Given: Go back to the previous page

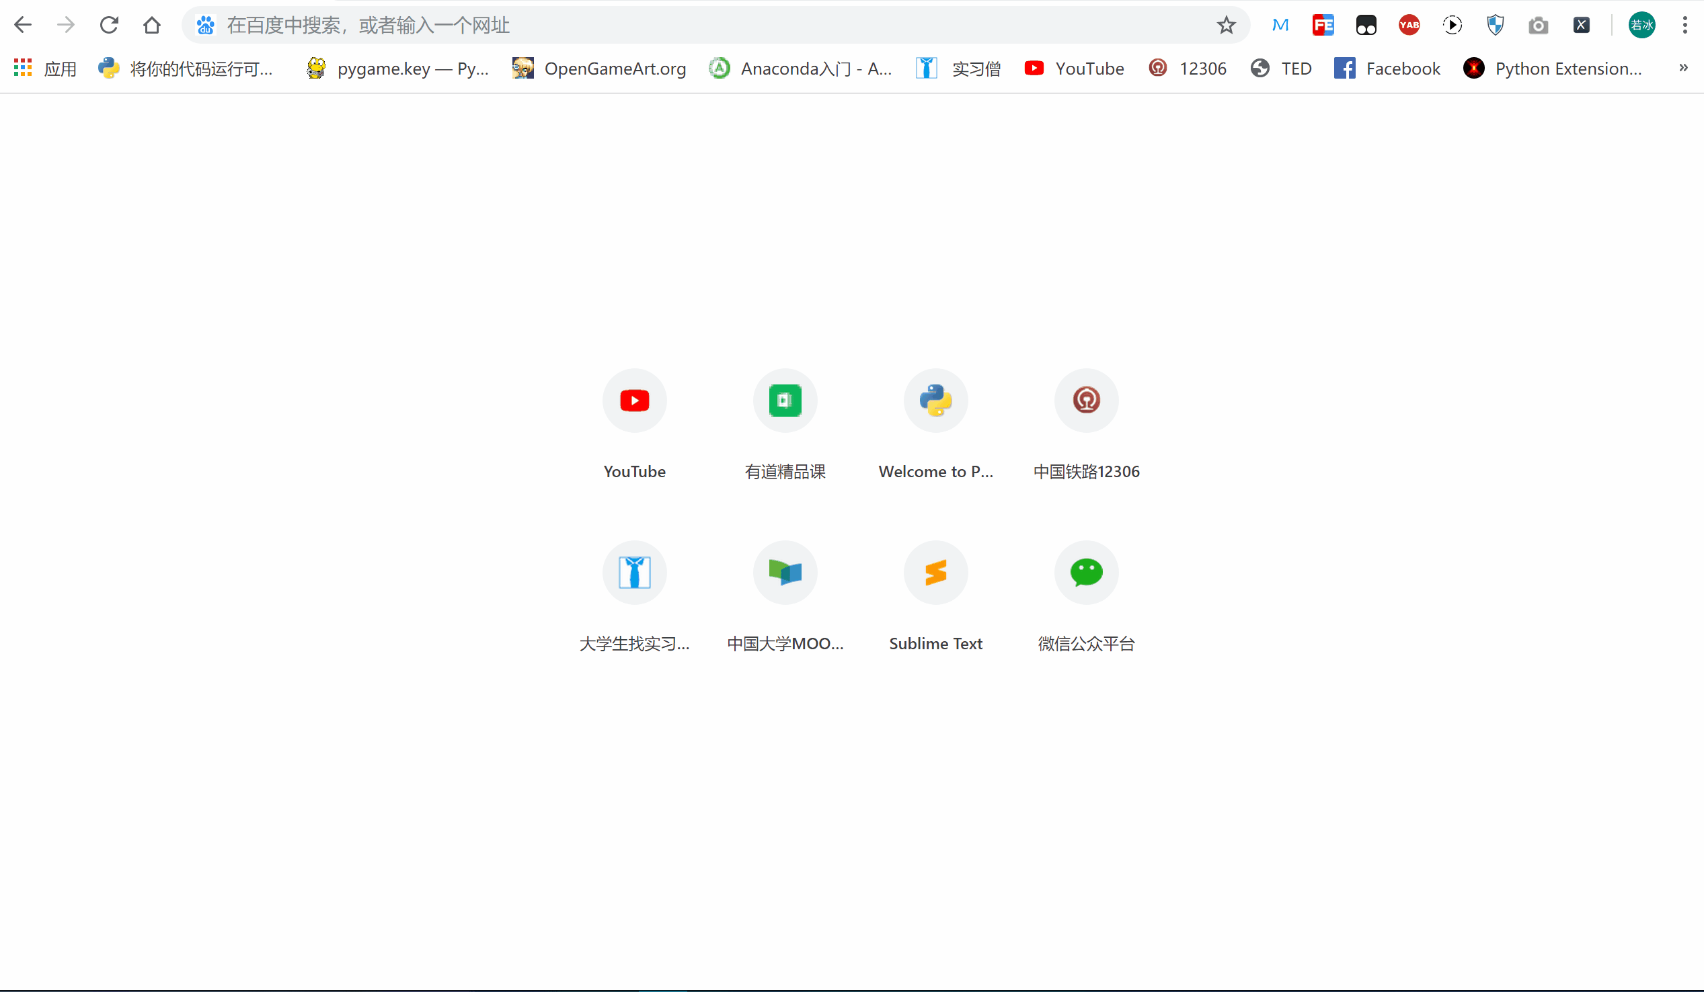Looking at the screenshot, I should pos(23,26).
